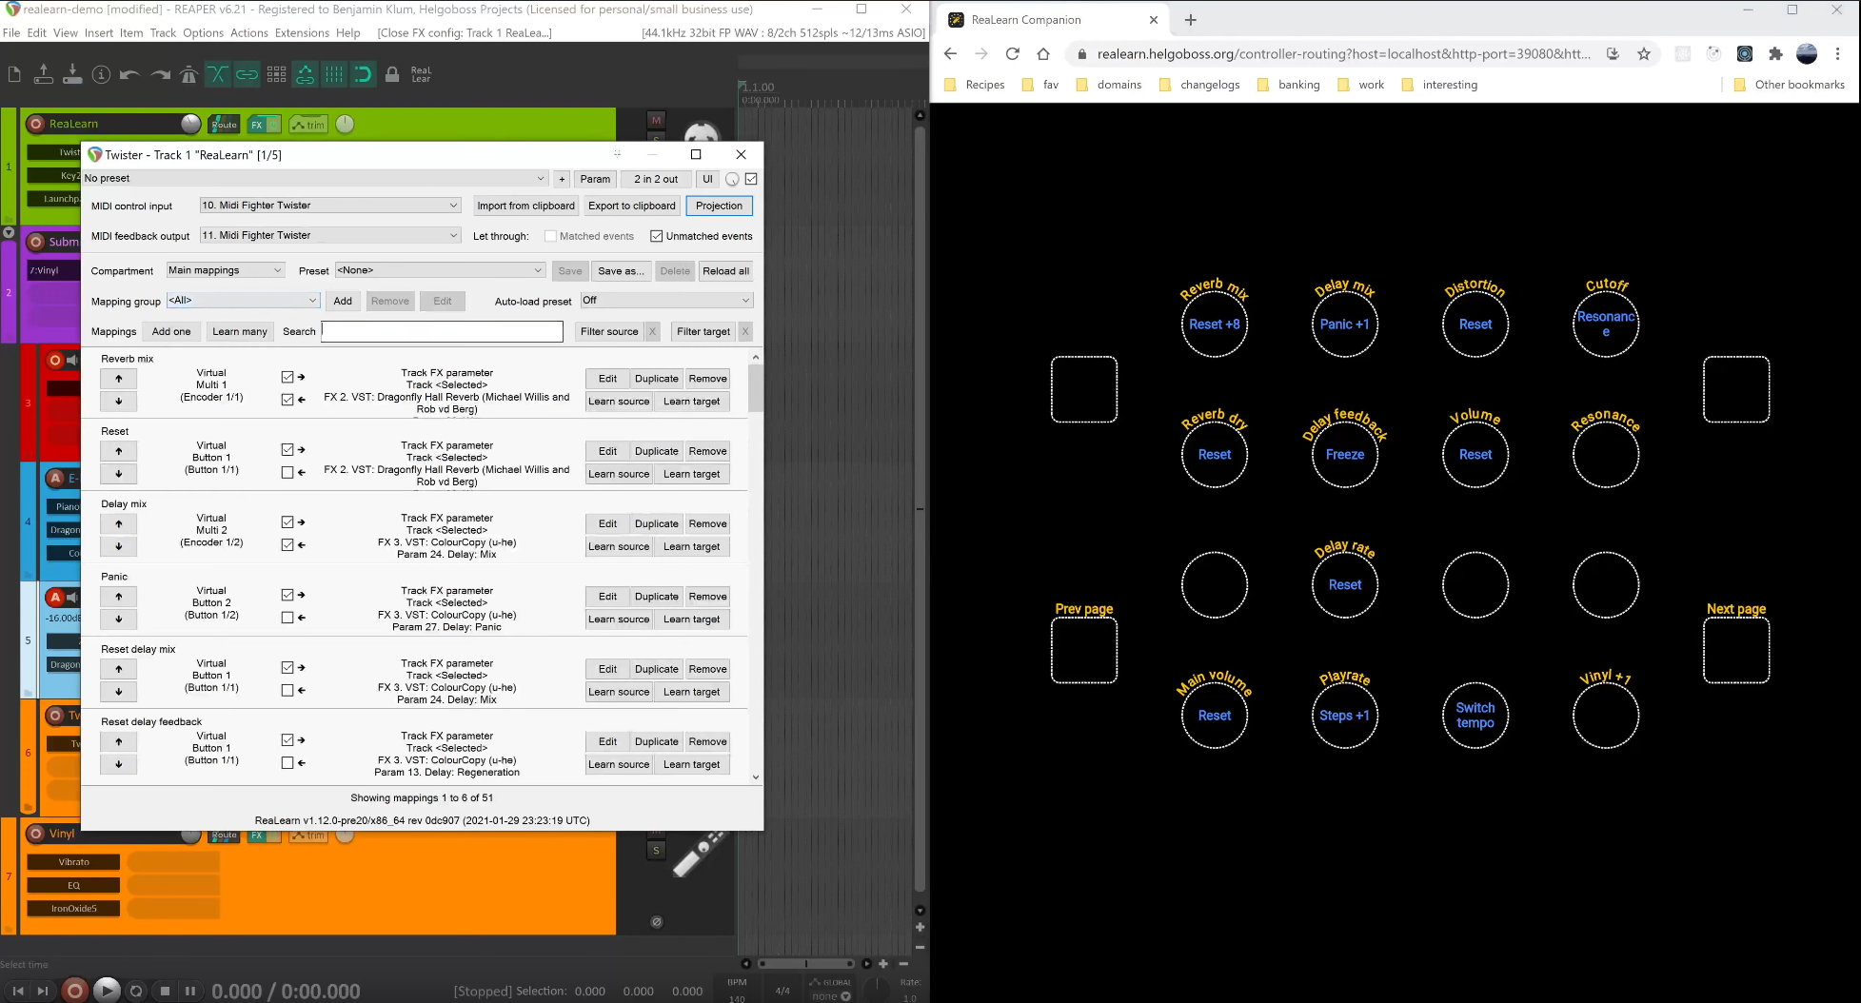
Task: Open the Compartment dropdown showing Main mappings
Action: tap(225, 270)
